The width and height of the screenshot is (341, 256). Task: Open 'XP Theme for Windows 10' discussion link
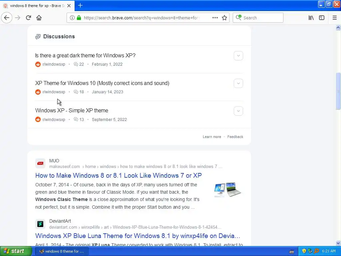point(102,83)
